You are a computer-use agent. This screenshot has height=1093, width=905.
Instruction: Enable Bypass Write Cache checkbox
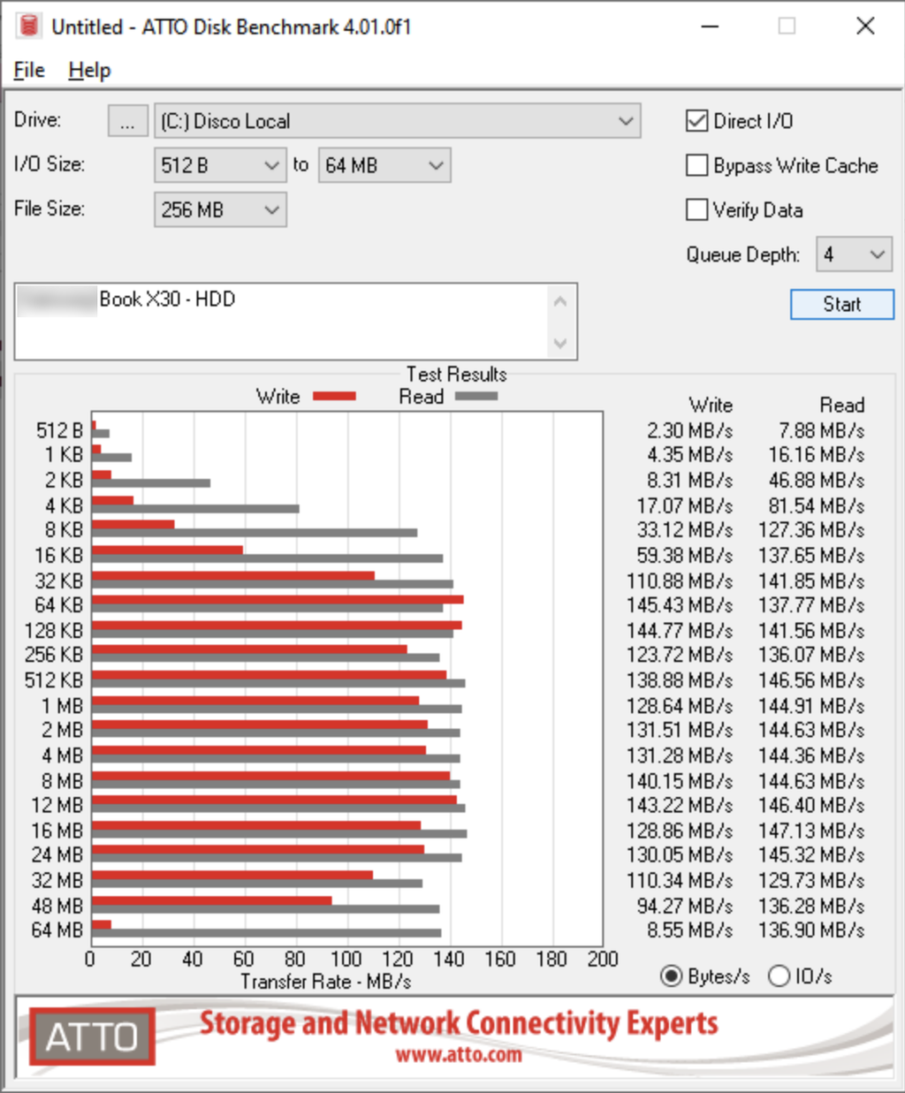click(x=697, y=165)
